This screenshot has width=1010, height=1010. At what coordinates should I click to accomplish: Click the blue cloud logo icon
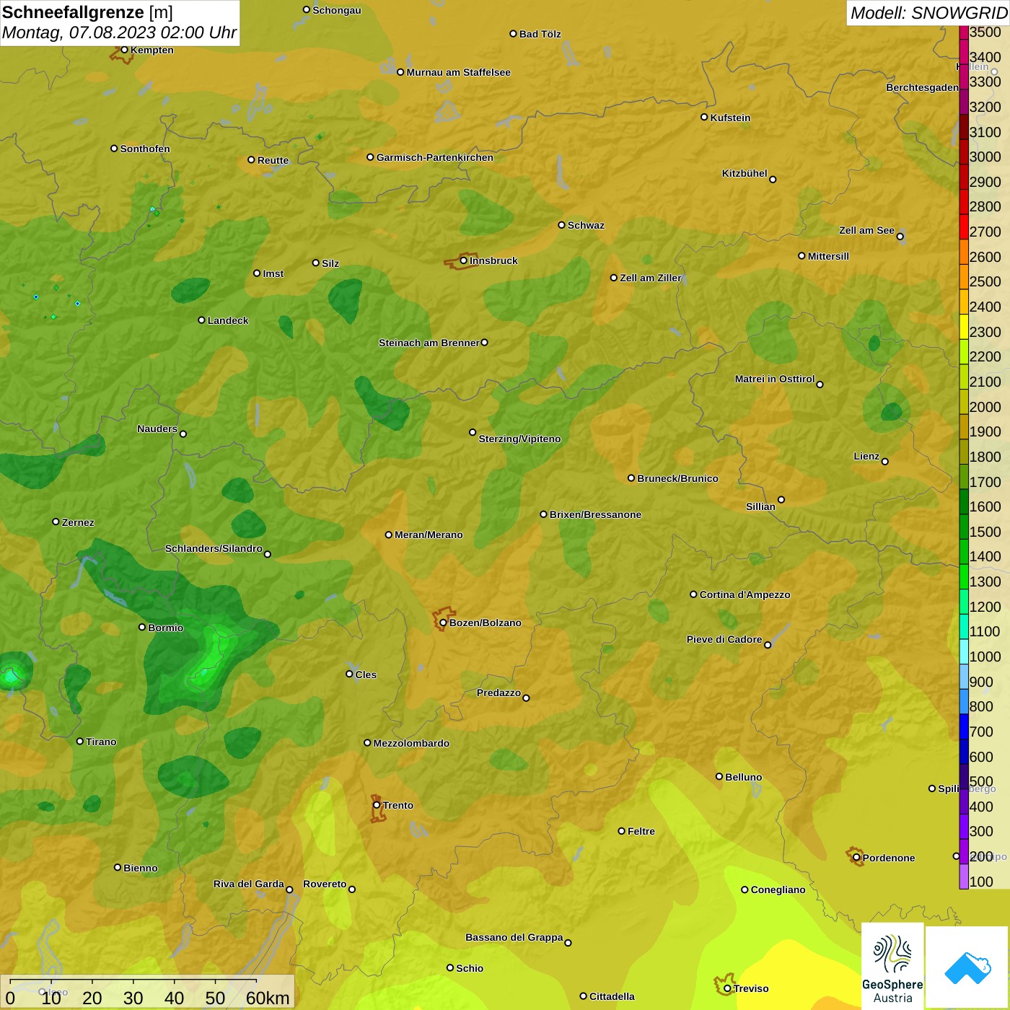click(967, 968)
